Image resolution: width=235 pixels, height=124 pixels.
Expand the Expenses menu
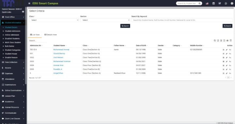(13, 73)
